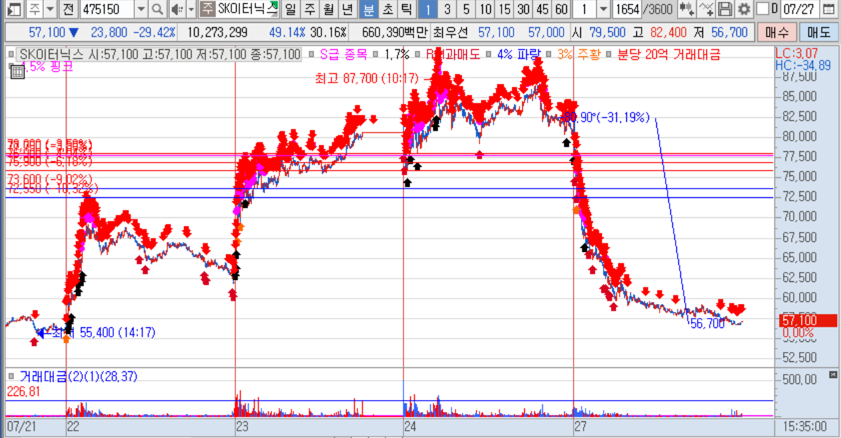The width and height of the screenshot is (841, 438).
Task: Open stock search magnifier icon
Action: (x=157, y=9)
